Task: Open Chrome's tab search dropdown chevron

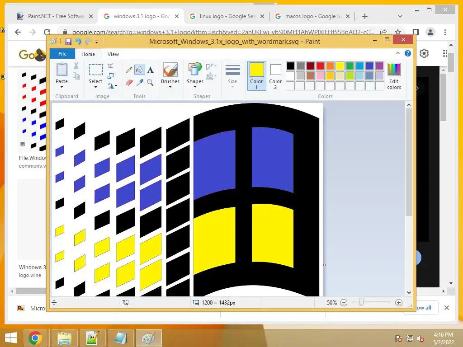Action: pyautogui.click(x=400, y=16)
